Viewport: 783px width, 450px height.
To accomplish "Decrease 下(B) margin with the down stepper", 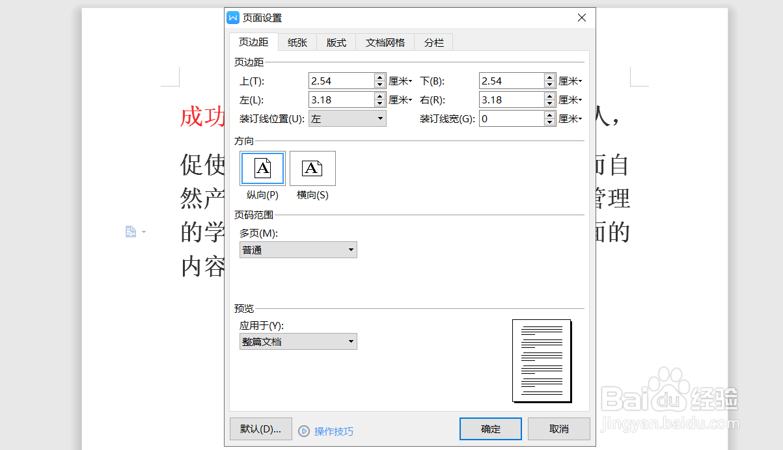I will (x=549, y=84).
